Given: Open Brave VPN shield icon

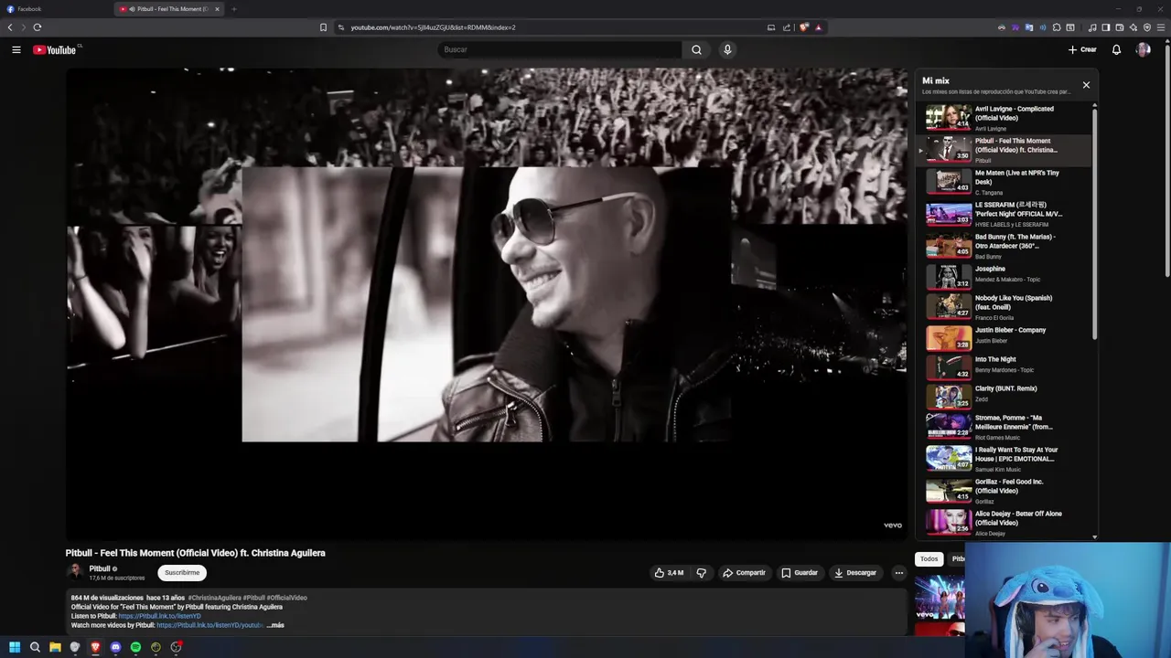Looking at the screenshot, I should [x=1147, y=27].
